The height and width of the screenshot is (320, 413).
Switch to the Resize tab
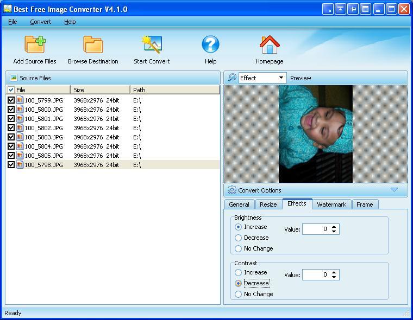coord(268,204)
